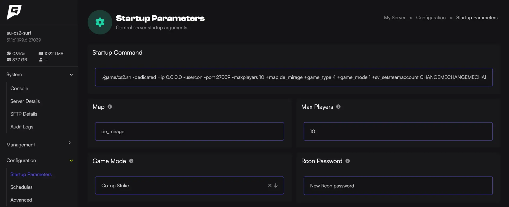This screenshot has width=509, height=207.
Task: Clear the Co-op Strike selection with the X icon
Action: point(270,186)
